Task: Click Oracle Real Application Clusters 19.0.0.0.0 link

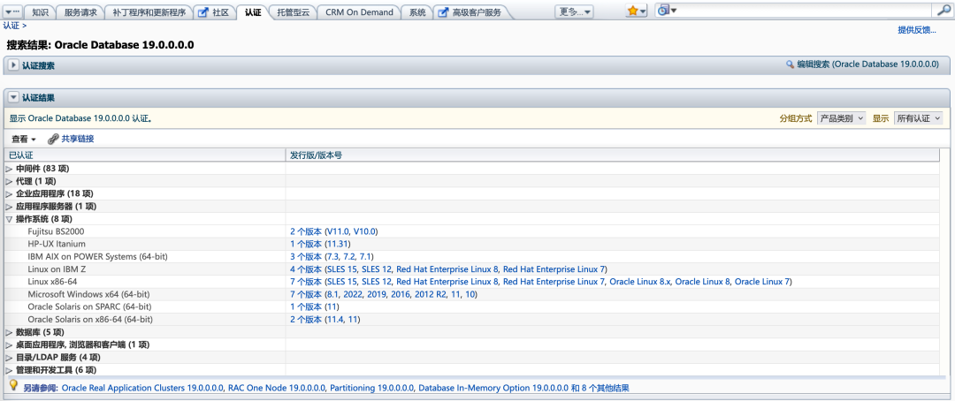Action: tap(142, 388)
